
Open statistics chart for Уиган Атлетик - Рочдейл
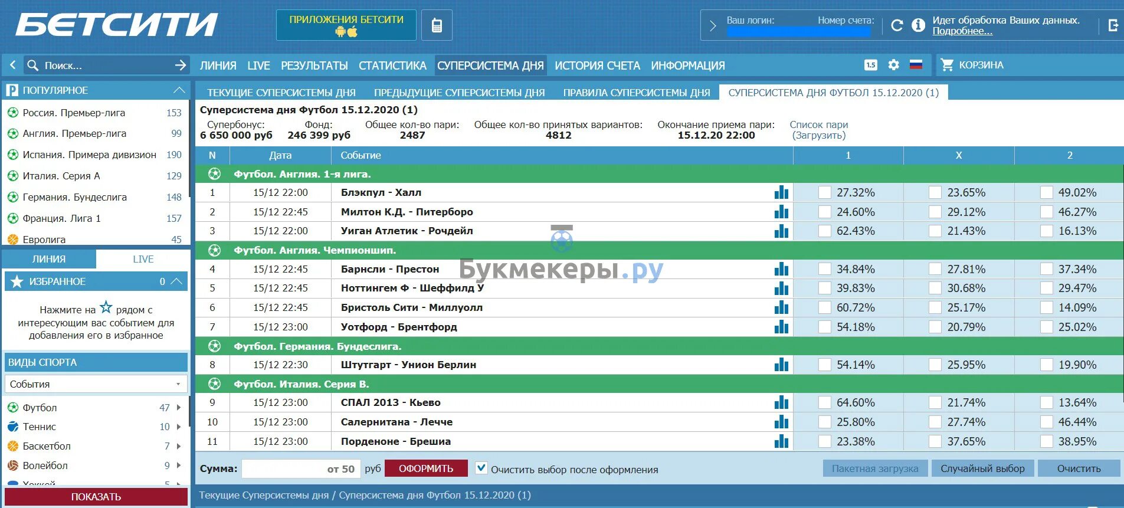click(781, 231)
